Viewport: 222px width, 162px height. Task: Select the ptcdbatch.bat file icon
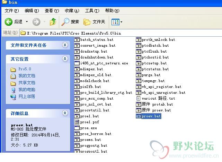tap(138, 45)
